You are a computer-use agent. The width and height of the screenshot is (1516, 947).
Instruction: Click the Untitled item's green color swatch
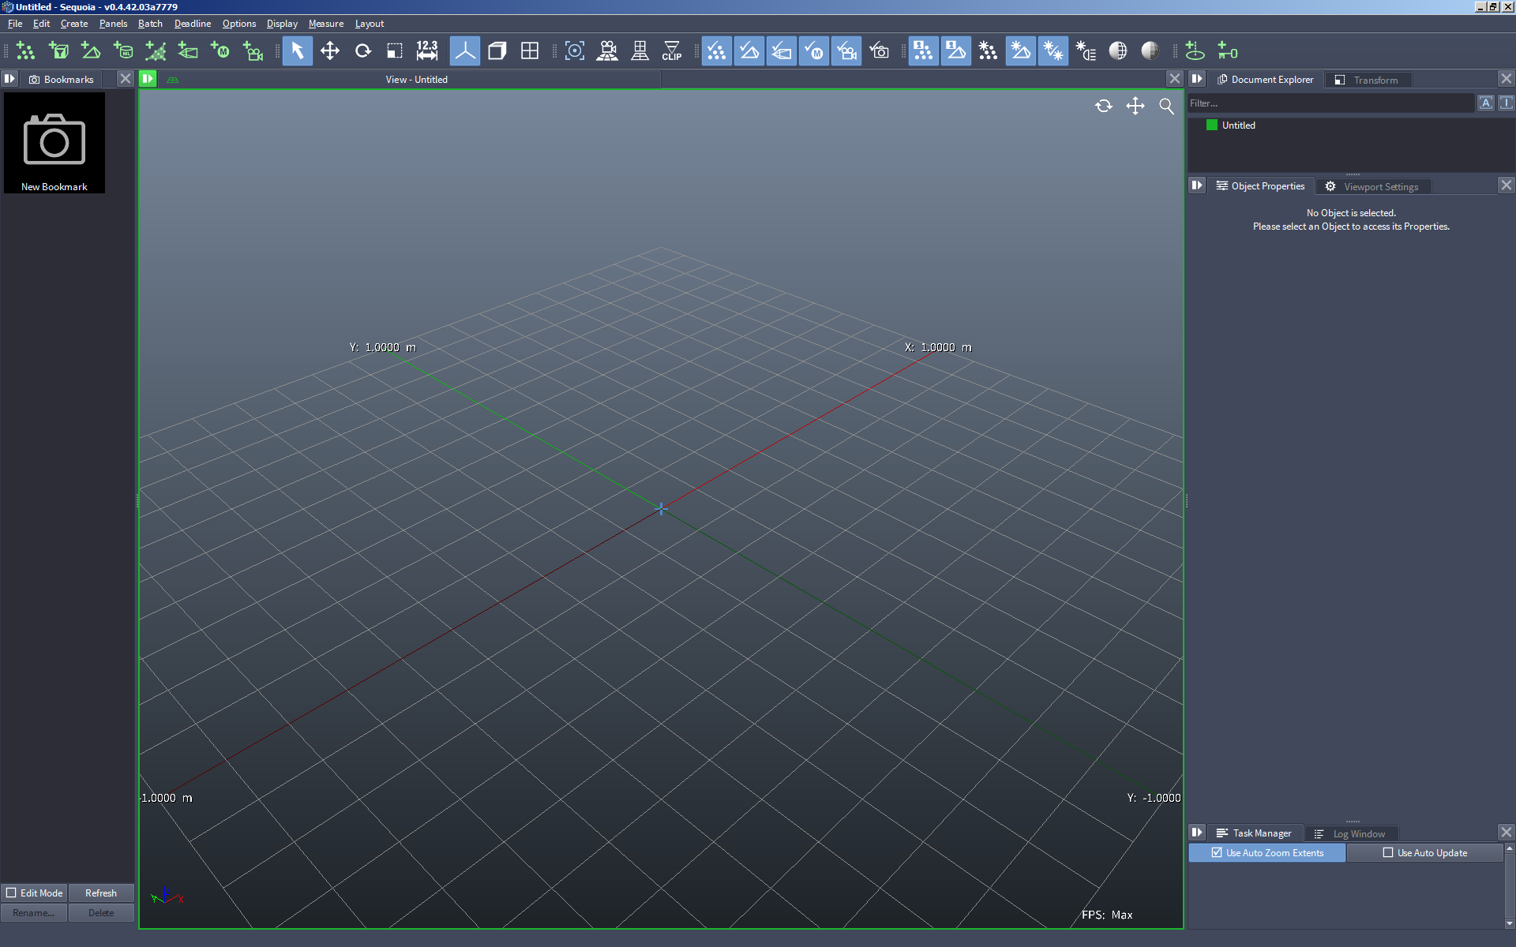pos(1212,125)
